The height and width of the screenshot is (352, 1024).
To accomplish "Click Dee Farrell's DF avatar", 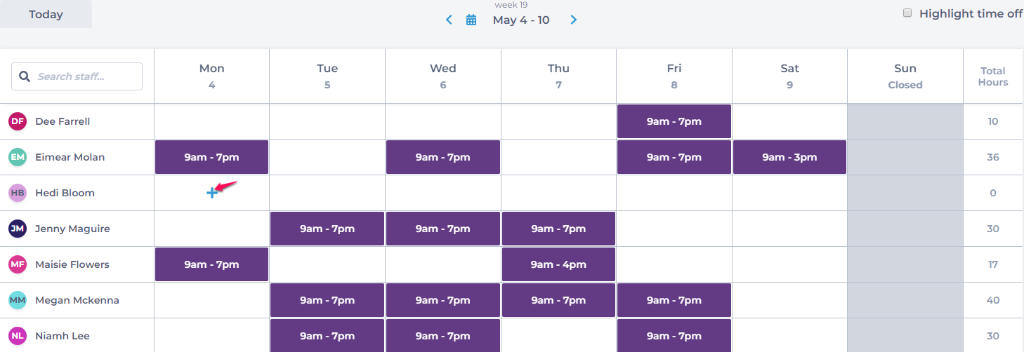I will [x=18, y=121].
